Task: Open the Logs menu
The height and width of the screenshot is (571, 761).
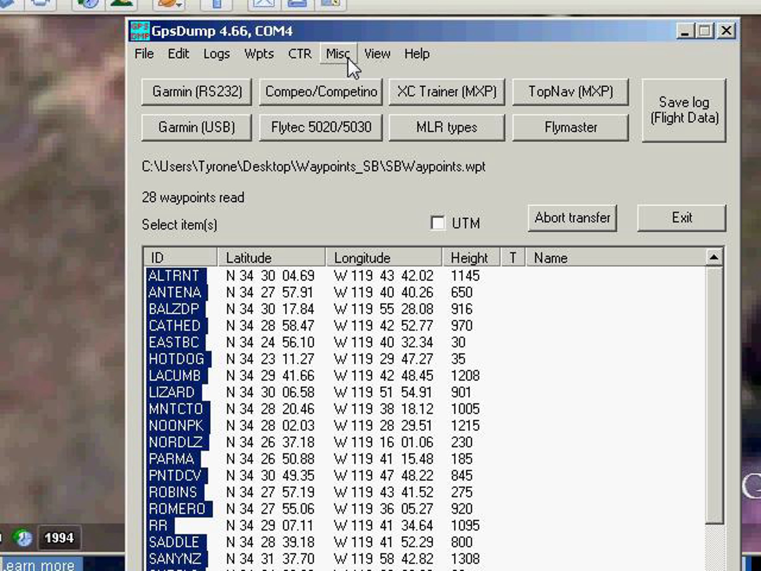Action: [x=216, y=54]
